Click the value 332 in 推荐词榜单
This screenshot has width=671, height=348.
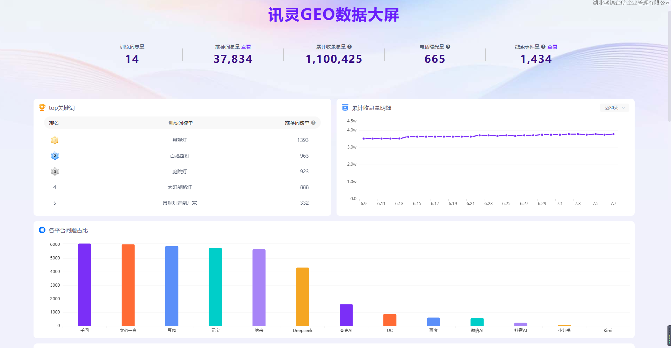[304, 203]
